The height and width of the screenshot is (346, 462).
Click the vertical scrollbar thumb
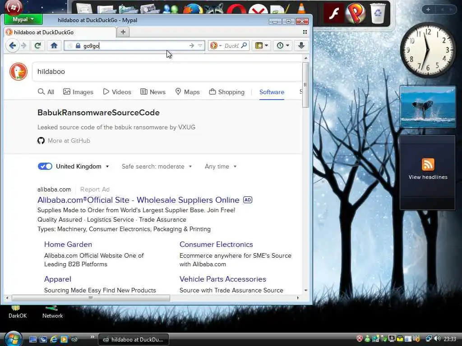pos(305,85)
